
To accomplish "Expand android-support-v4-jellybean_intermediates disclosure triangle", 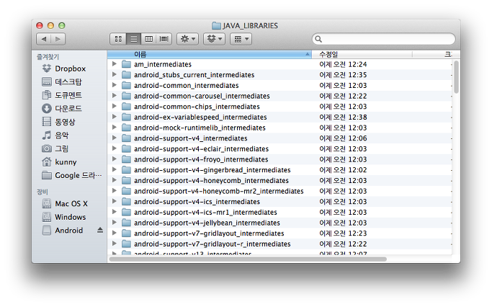I will tap(115, 223).
